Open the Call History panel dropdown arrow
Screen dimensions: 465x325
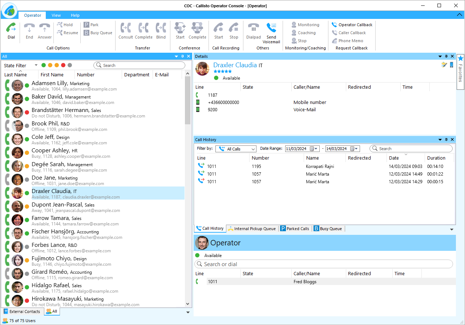point(440,140)
